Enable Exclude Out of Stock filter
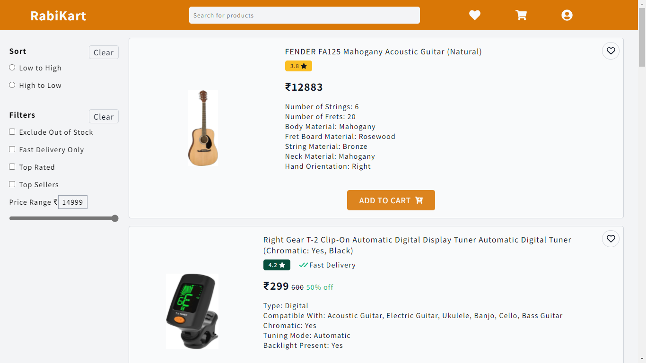This screenshot has height=363, width=646. 12,132
